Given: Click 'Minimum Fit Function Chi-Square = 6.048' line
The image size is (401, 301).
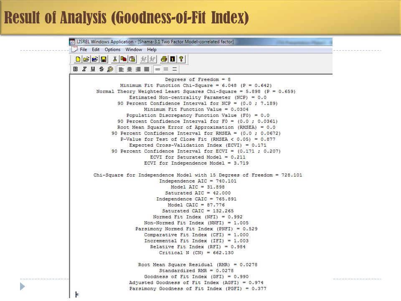Looking at the screenshot, I should 196,85.
